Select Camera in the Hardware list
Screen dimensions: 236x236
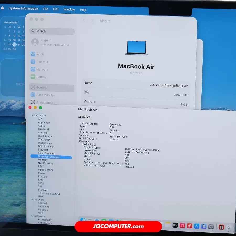42,133
